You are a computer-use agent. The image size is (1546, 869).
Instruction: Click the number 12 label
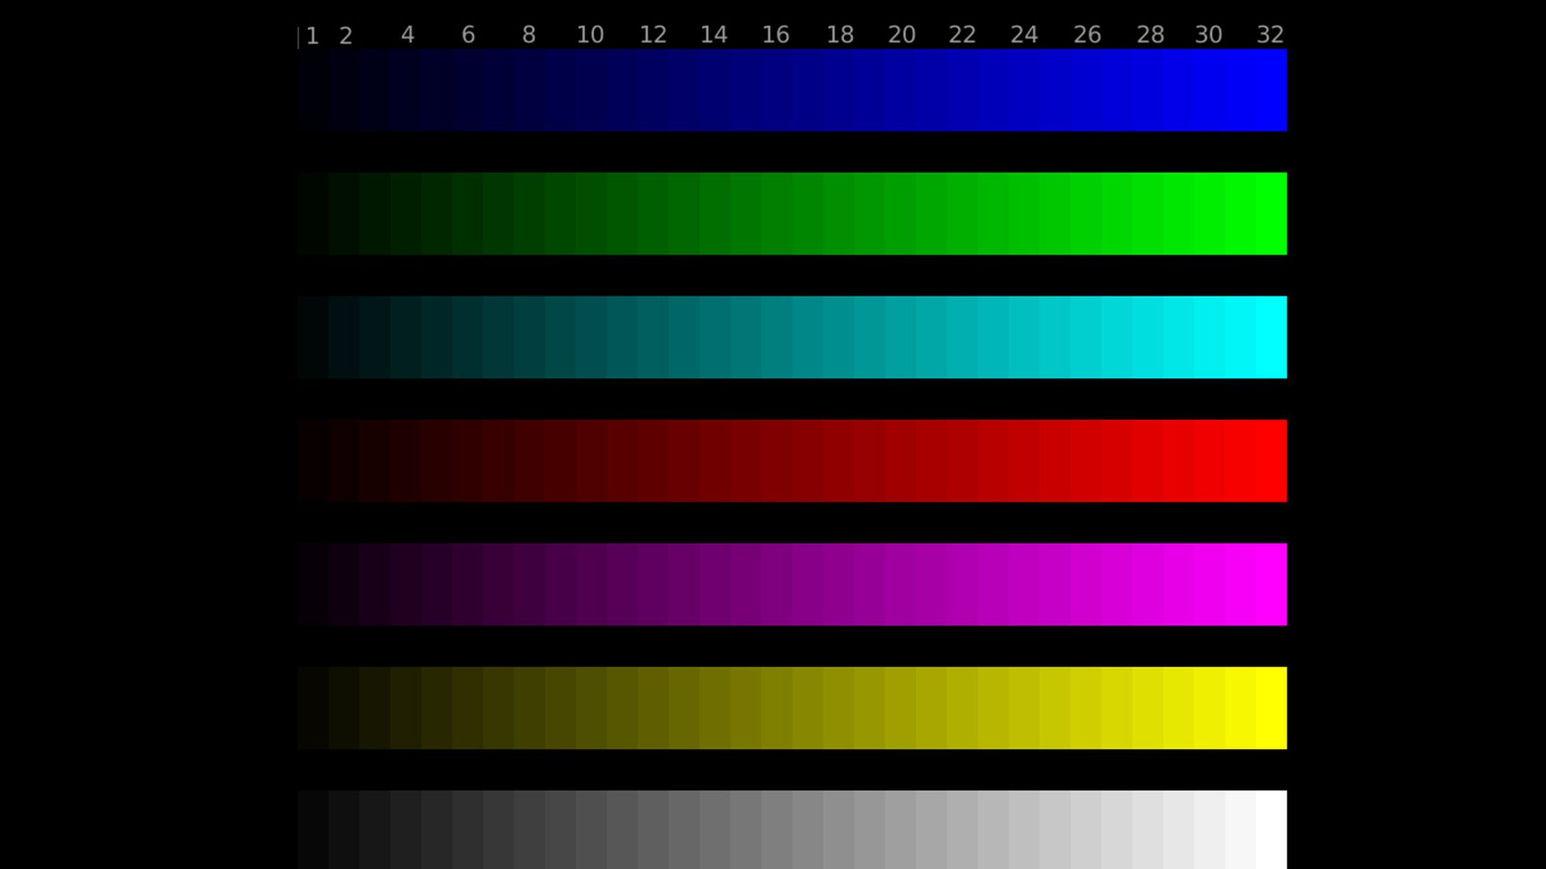point(653,35)
